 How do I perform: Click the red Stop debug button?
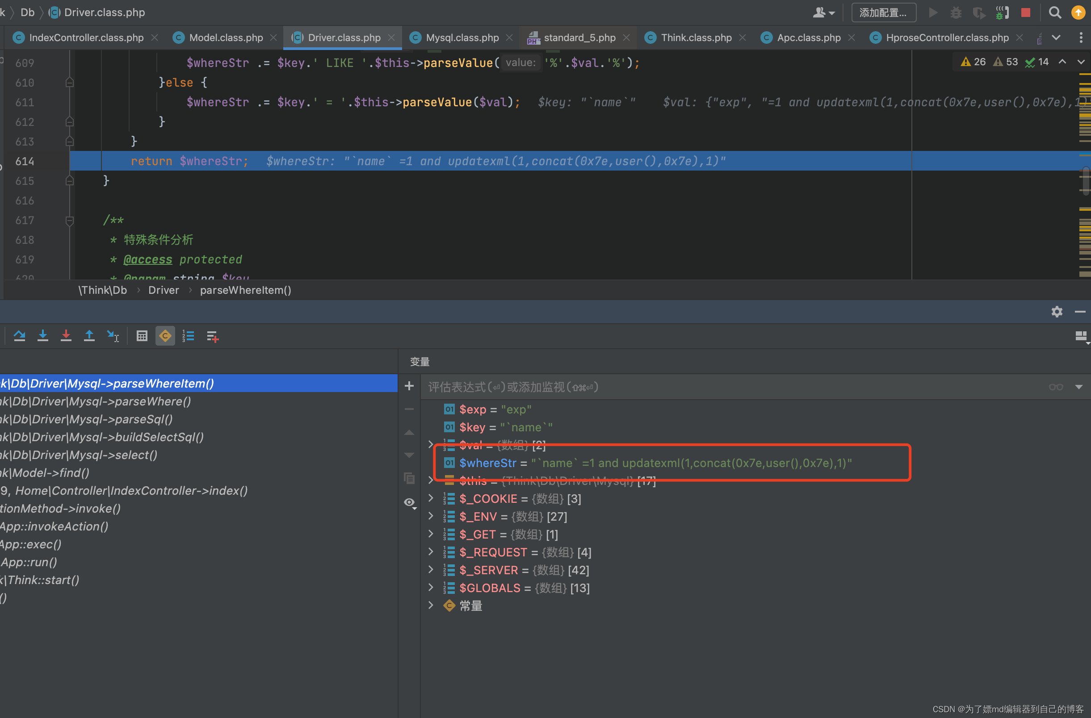pyautogui.click(x=1026, y=13)
